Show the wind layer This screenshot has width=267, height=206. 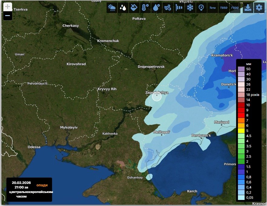coord(167,8)
